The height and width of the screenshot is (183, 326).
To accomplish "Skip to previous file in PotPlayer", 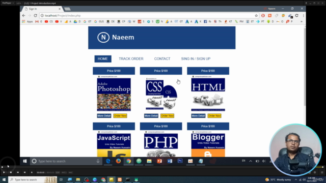I will coord(18,172).
